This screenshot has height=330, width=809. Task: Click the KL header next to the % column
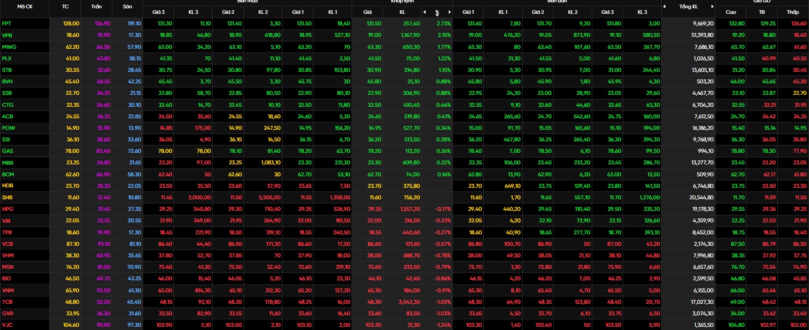pos(402,12)
